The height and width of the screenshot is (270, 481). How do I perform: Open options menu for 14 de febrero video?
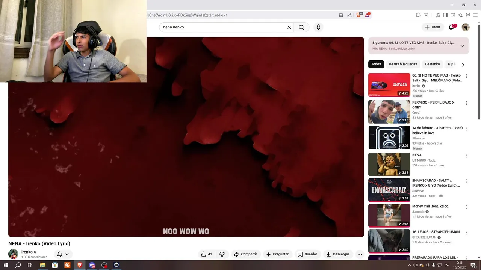(x=467, y=129)
